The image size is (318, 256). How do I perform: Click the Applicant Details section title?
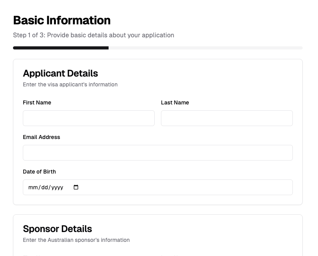click(x=60, y=73)
